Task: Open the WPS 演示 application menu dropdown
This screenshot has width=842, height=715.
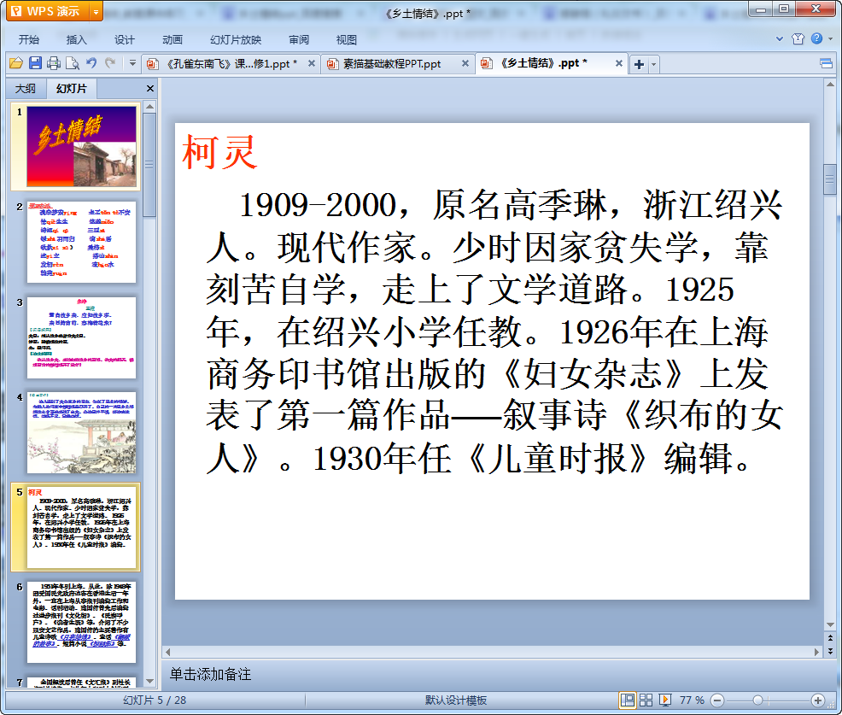Action: click(95, 11)
